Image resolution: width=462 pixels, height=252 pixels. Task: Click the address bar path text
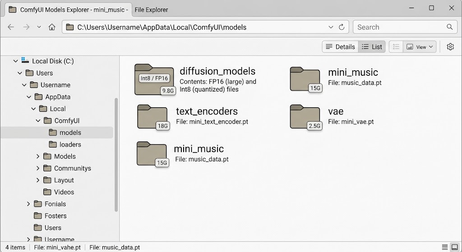point(162,27)
